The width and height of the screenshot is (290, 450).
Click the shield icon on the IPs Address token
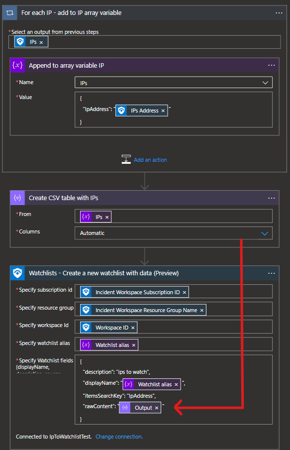(x=121, y=111)
